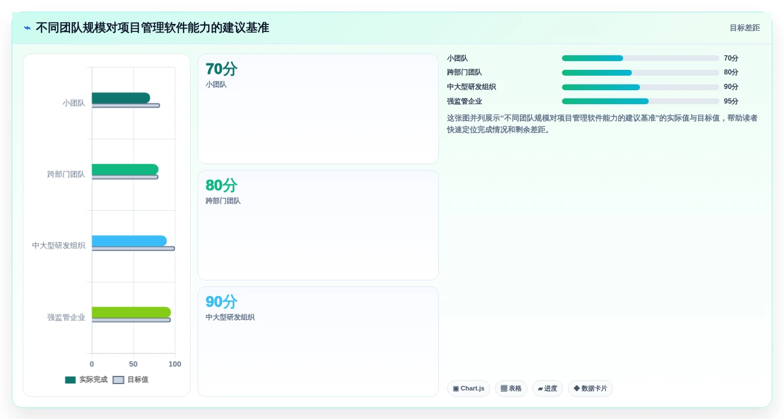Click the 强监管企业 chart axis label
This screenshot has width=784, height=419.
66,317
